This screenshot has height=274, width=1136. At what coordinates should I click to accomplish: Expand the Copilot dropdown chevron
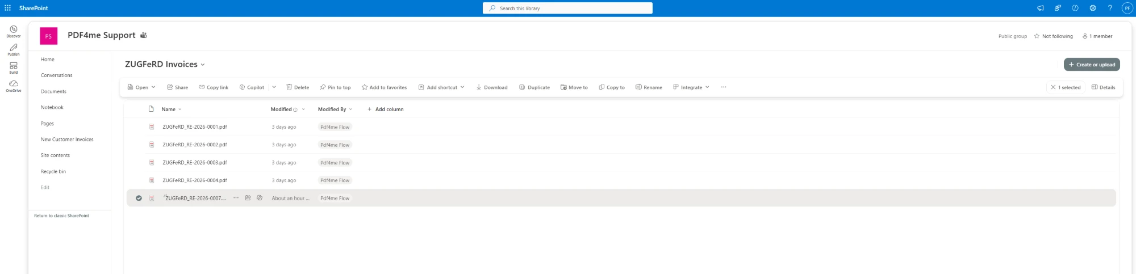pyautogui.click(x=274, y=87)
